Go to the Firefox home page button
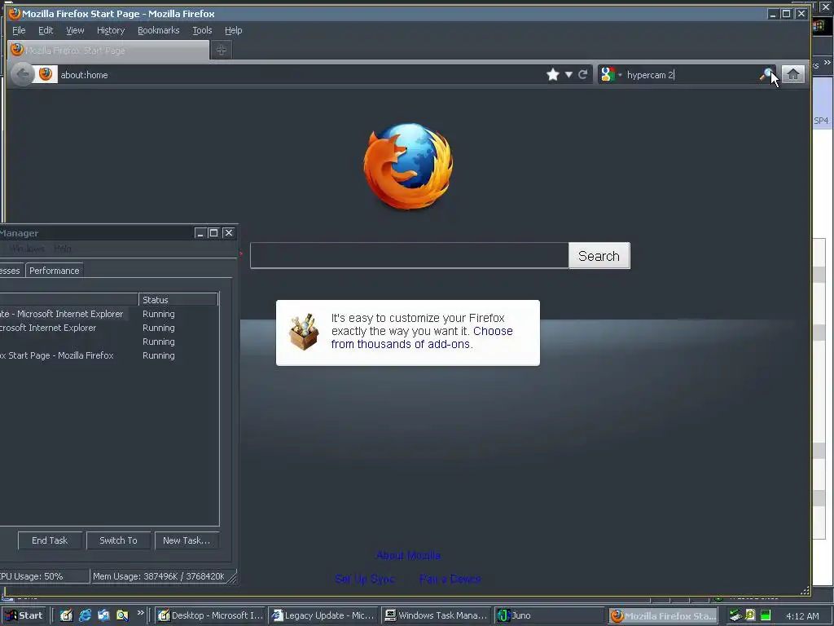Image resolution: width=834 pixels, height=626 pixels. (x=793, y=74)
